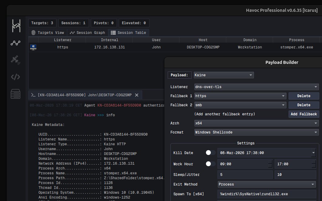
Task: Click the Listener Type Kaine HTTP line
Action: [82, 144]
